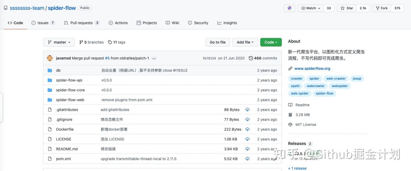Download icon in the pom.xml row
Screen dimensions: 411x171
coord(247,159)
